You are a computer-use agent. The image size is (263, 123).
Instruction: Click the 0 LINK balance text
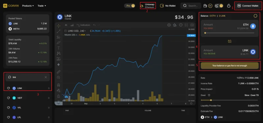pos(222,16)
